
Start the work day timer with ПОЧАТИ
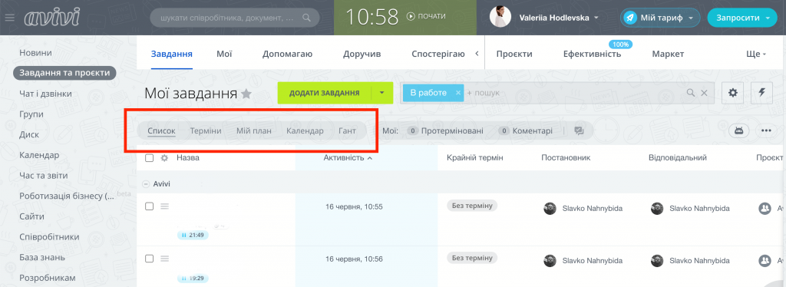(426, 16)
